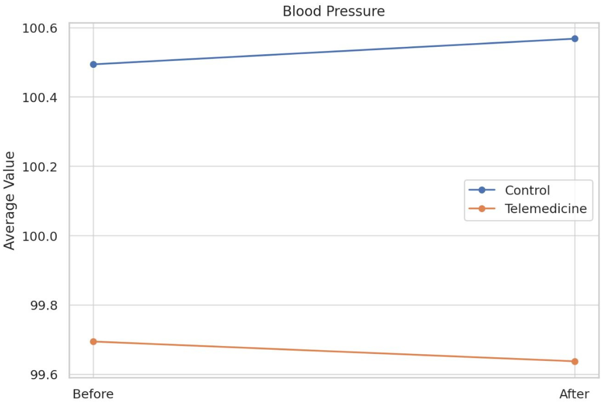This screenshot has height=404, width=603.
Task: Click the Average Value y-axis label
Action: [9, 200]
